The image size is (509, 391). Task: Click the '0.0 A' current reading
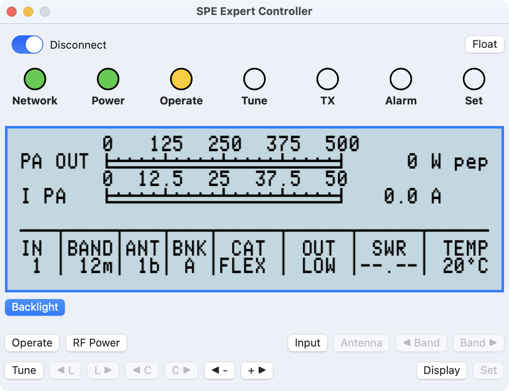click(412, 196)
